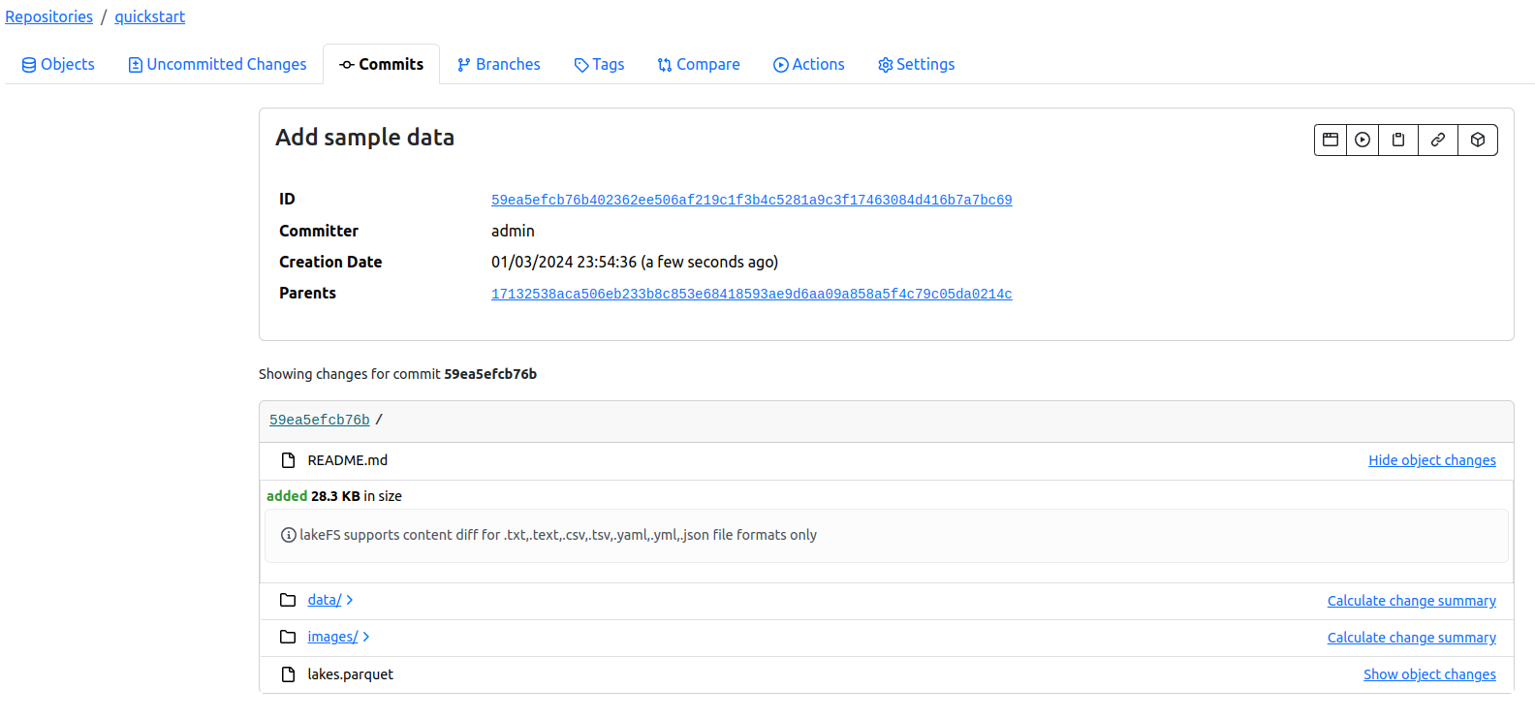Viewport: 1535px width, 720px height.
Task: Click the browse commit objects browser icon
Action: (1331, 140)
